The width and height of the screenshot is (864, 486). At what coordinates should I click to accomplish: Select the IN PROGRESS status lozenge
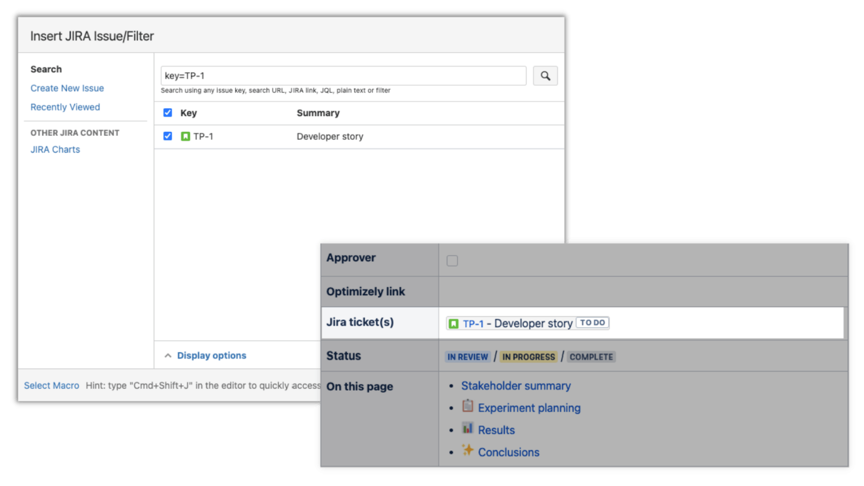point(528,357)
